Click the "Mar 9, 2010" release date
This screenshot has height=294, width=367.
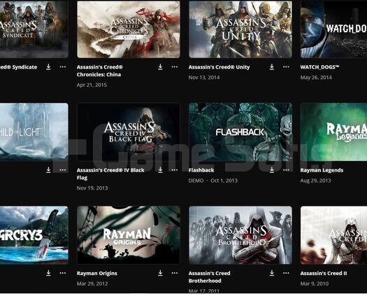pos(315,283)
